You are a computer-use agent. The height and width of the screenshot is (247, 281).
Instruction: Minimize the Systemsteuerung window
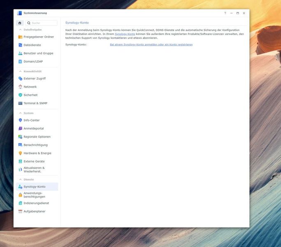[x=231, y=13]
